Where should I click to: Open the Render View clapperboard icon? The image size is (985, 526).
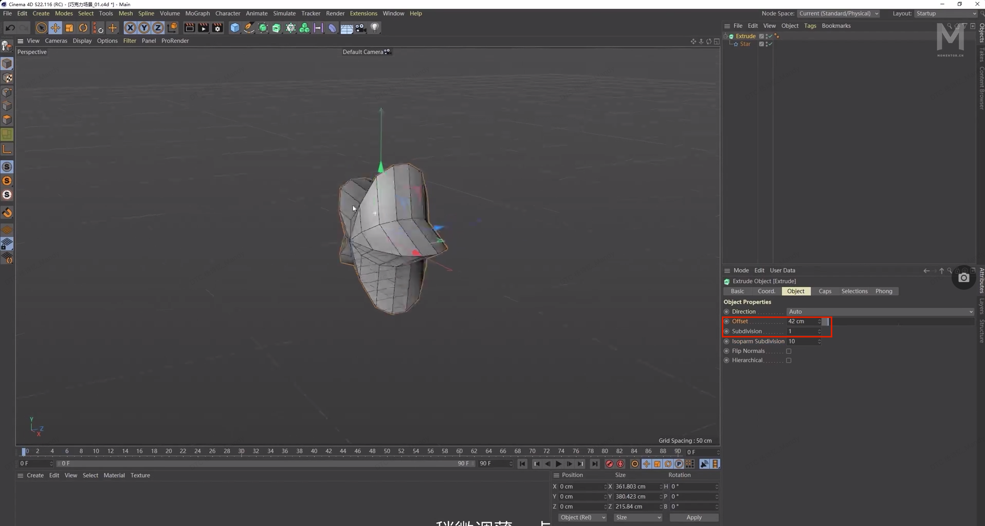tap(189, 28)
